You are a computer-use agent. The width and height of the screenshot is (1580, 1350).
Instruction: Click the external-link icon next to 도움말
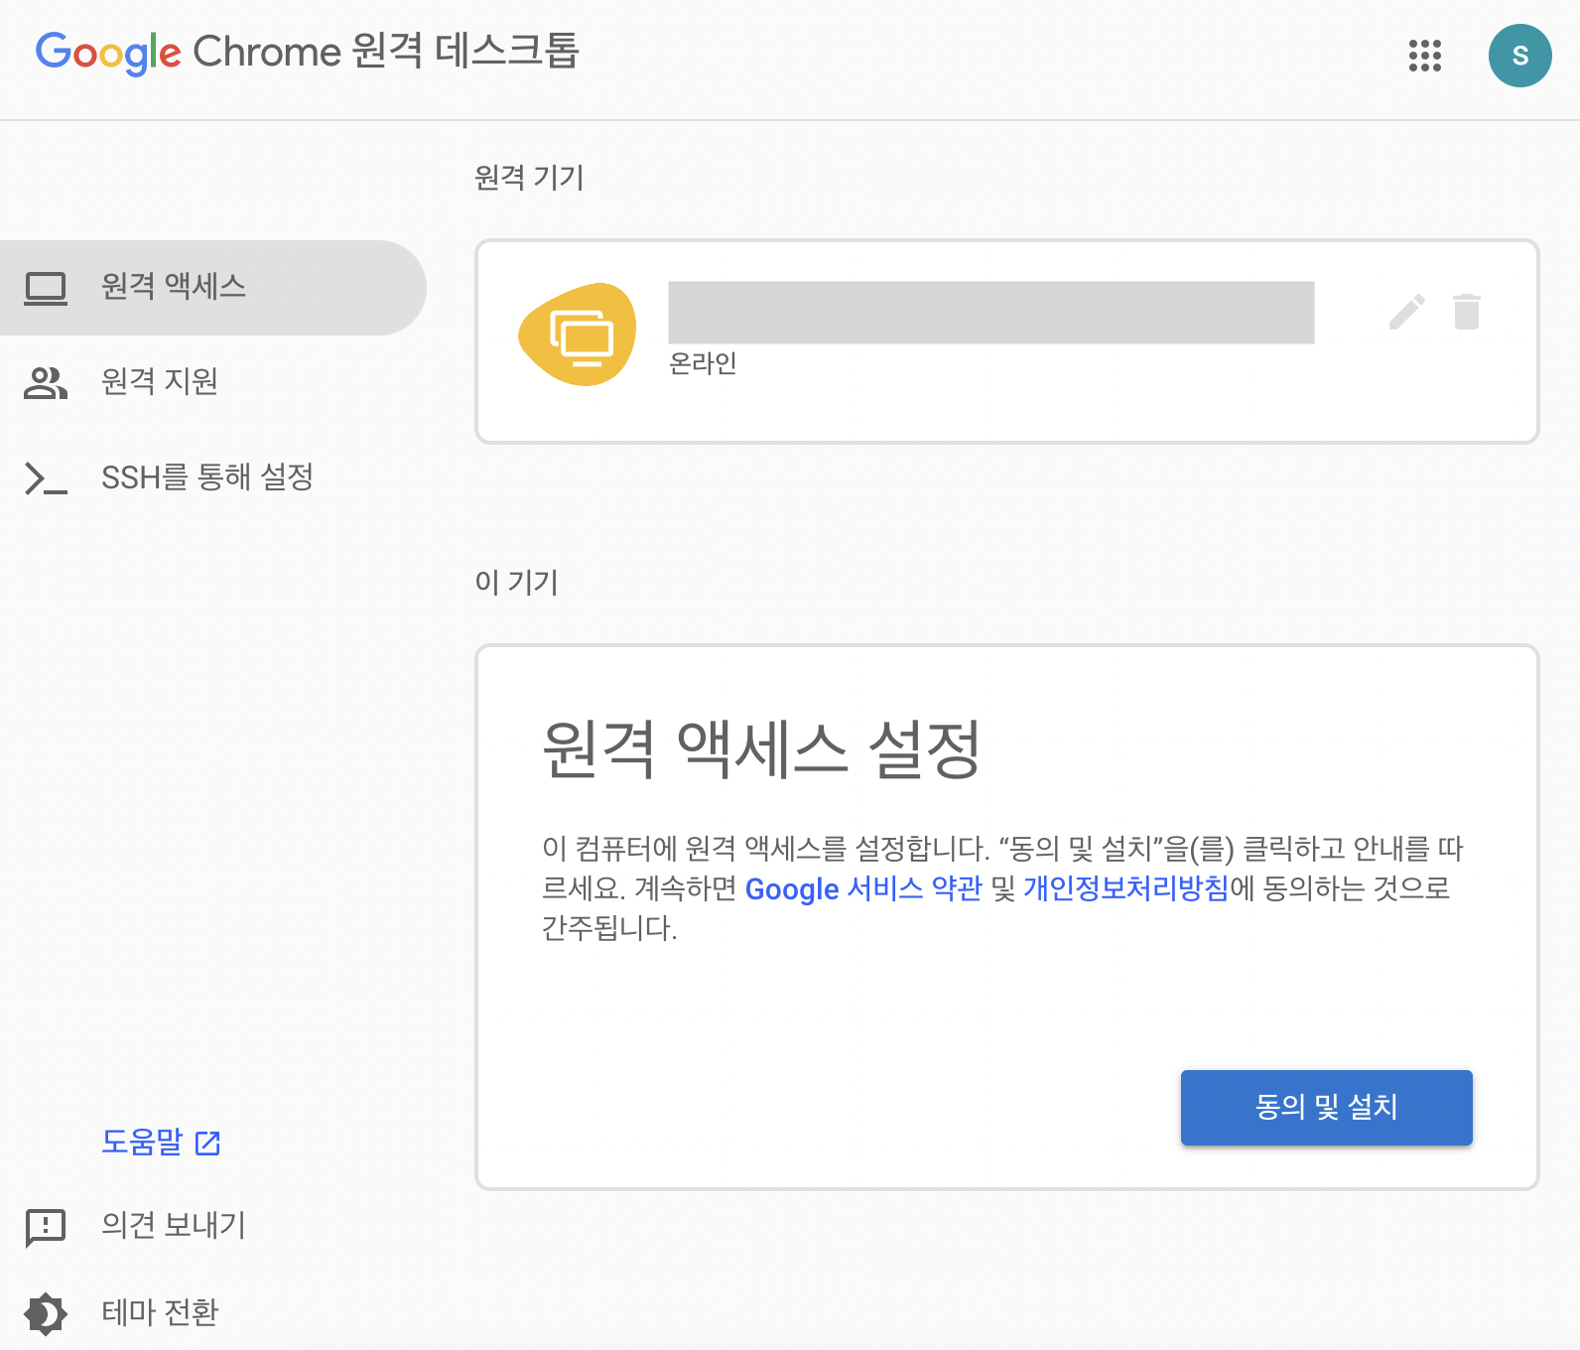click(207, 1143)
